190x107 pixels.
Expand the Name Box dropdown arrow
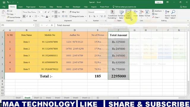click(34, 25)
